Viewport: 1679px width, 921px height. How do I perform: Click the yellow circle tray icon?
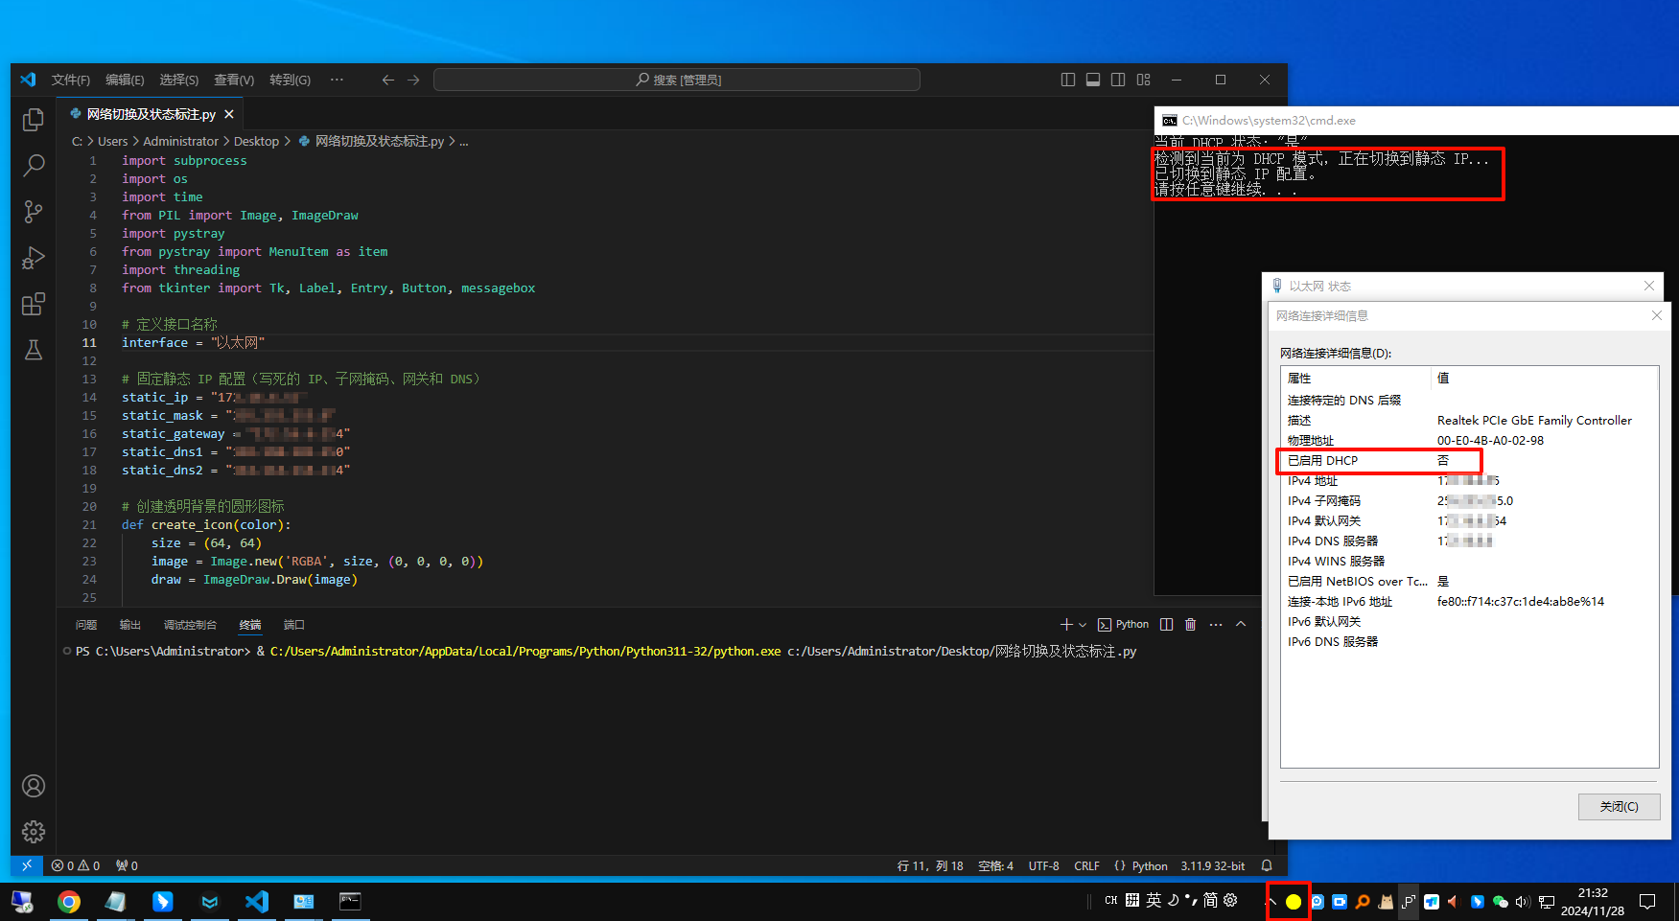(1294, 902)
